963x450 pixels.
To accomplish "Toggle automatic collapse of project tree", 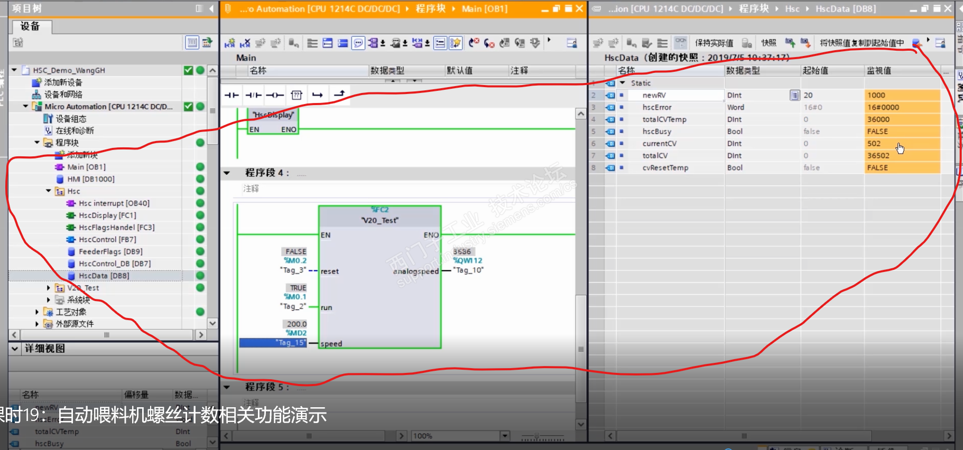I will (x=199, y=8).
